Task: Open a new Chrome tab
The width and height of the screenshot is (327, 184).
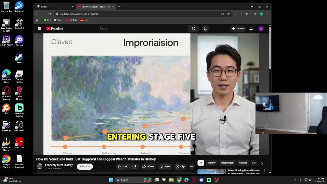Action: [119, 7]
